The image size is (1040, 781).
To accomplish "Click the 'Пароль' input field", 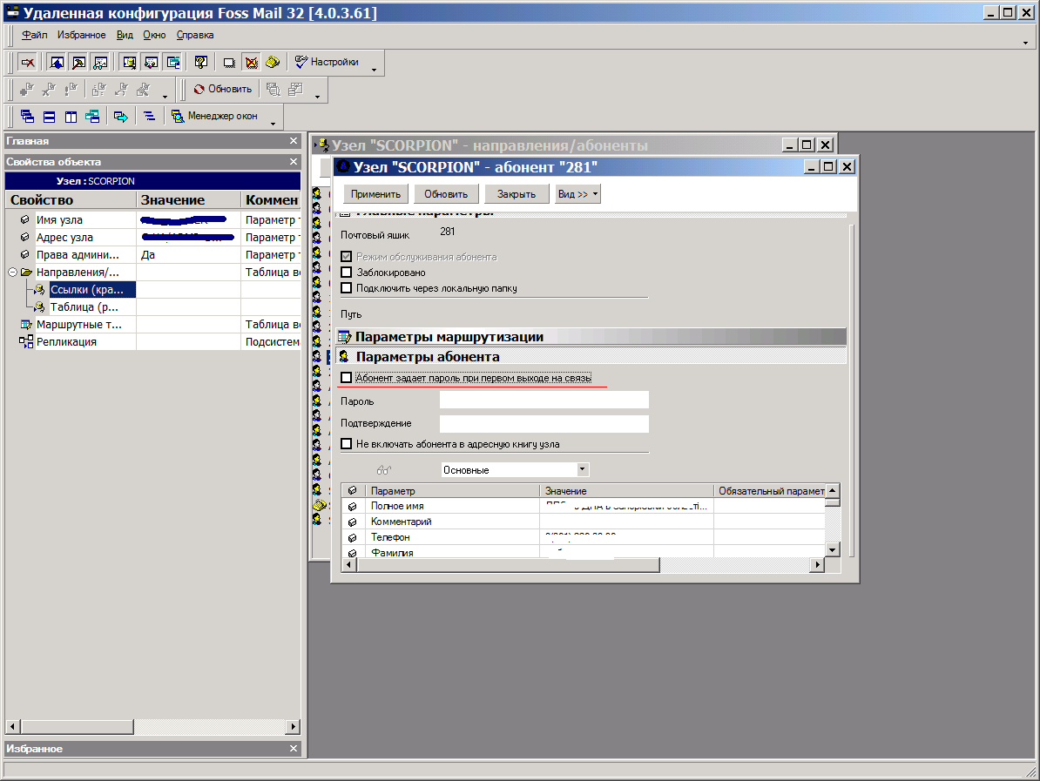I will click(544, 401).
